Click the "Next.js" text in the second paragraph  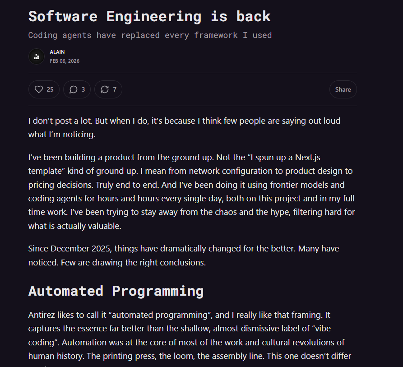point(311,158)
